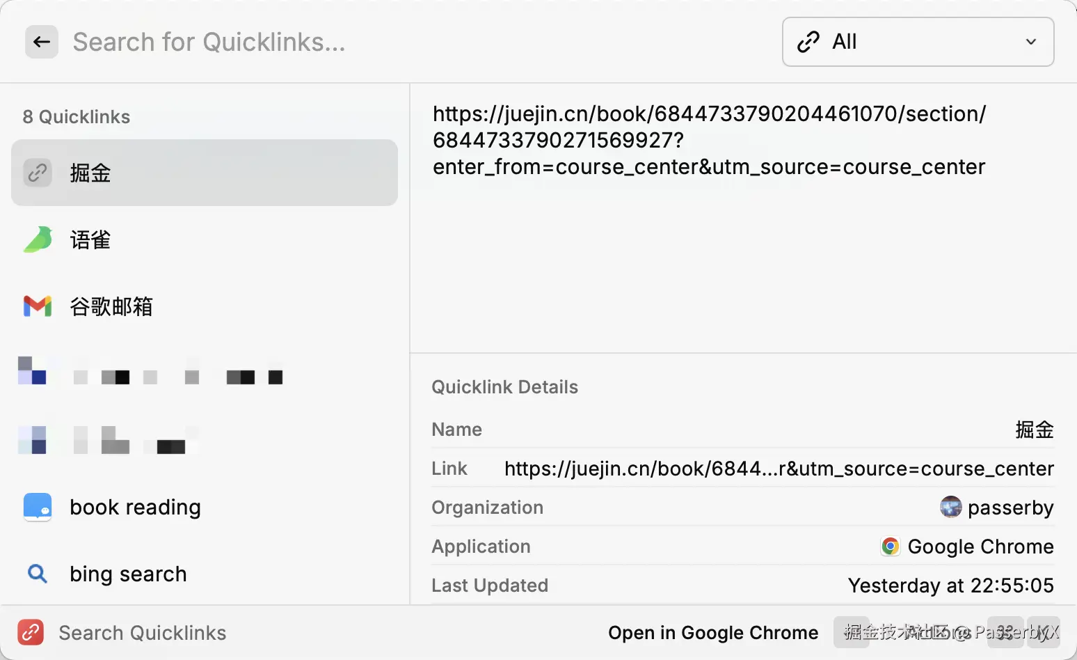
Task: Click the passerby organization avatar
Action: pos(950,508)
